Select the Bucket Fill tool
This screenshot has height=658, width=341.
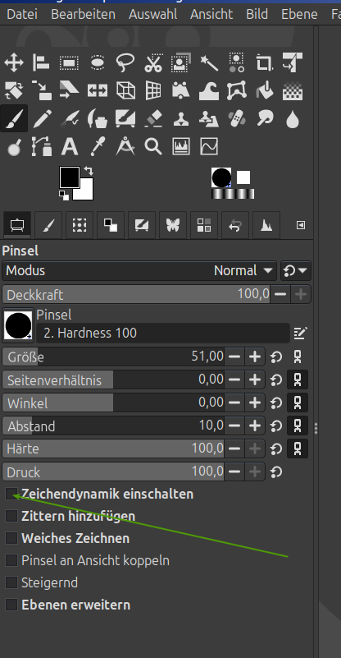pos(265,90)
